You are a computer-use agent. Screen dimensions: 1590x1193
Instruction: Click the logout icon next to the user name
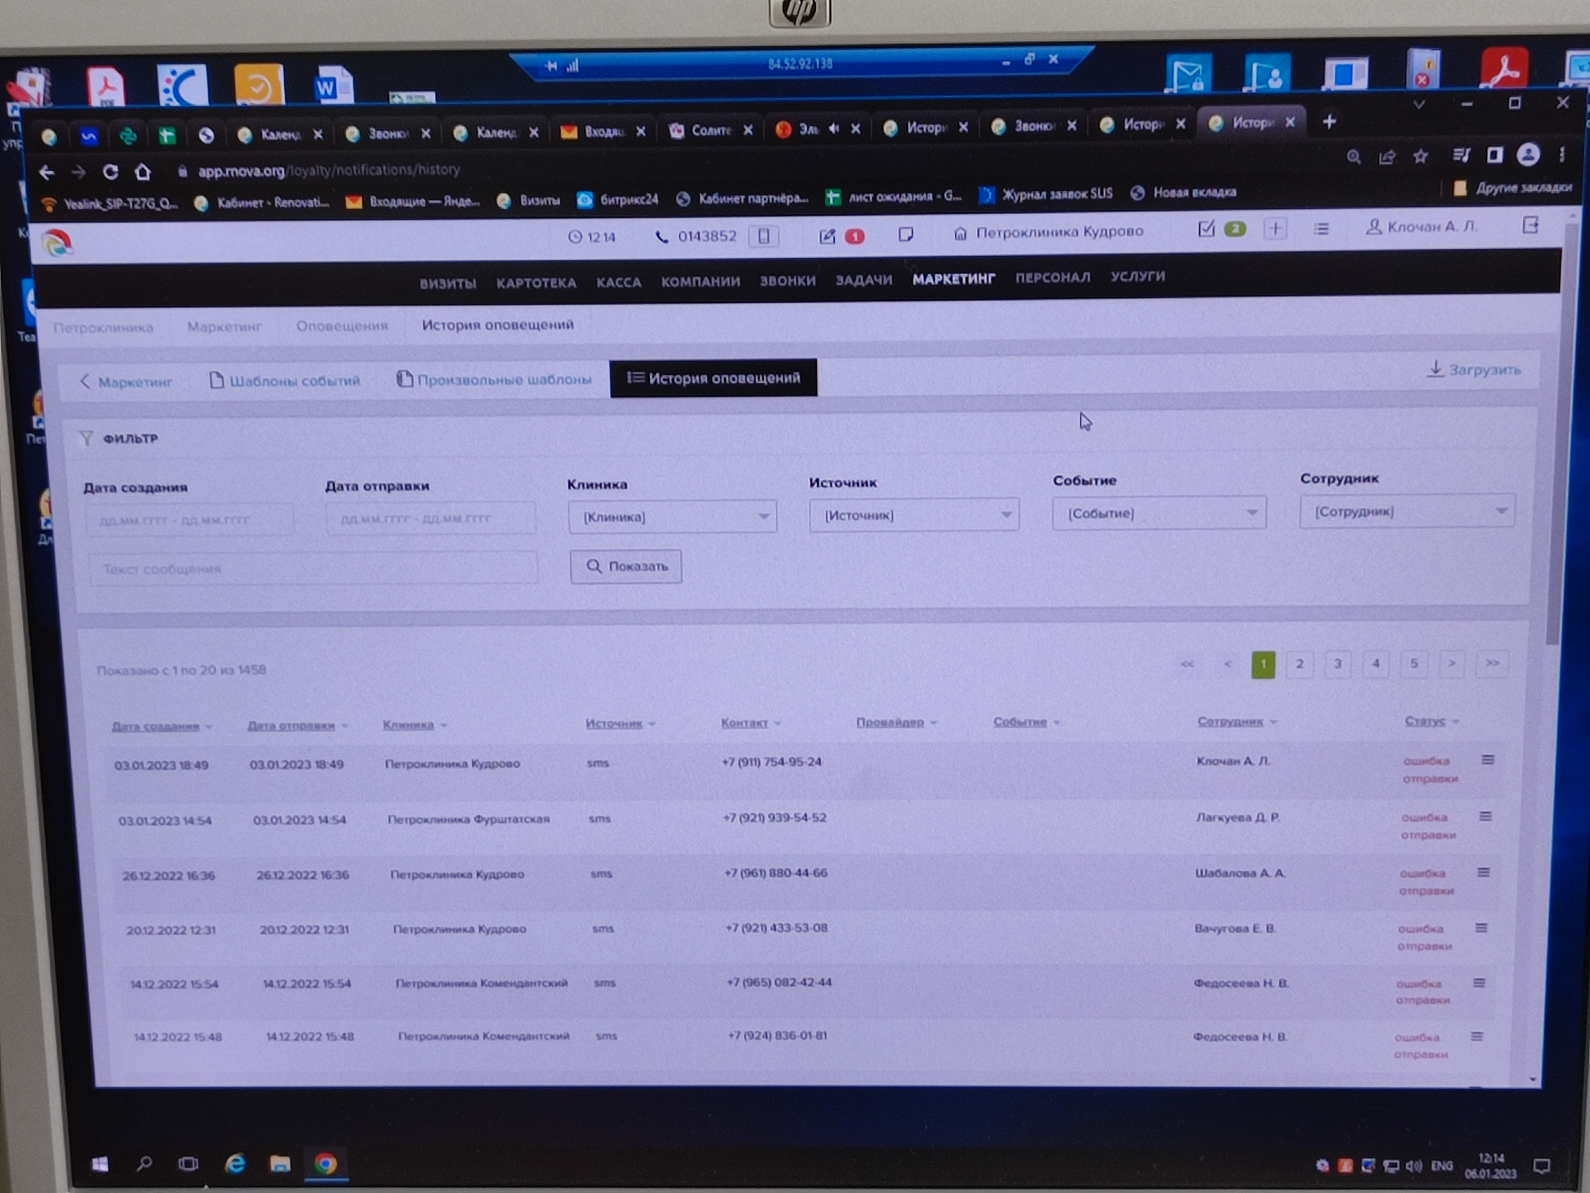click(1530, 226)
